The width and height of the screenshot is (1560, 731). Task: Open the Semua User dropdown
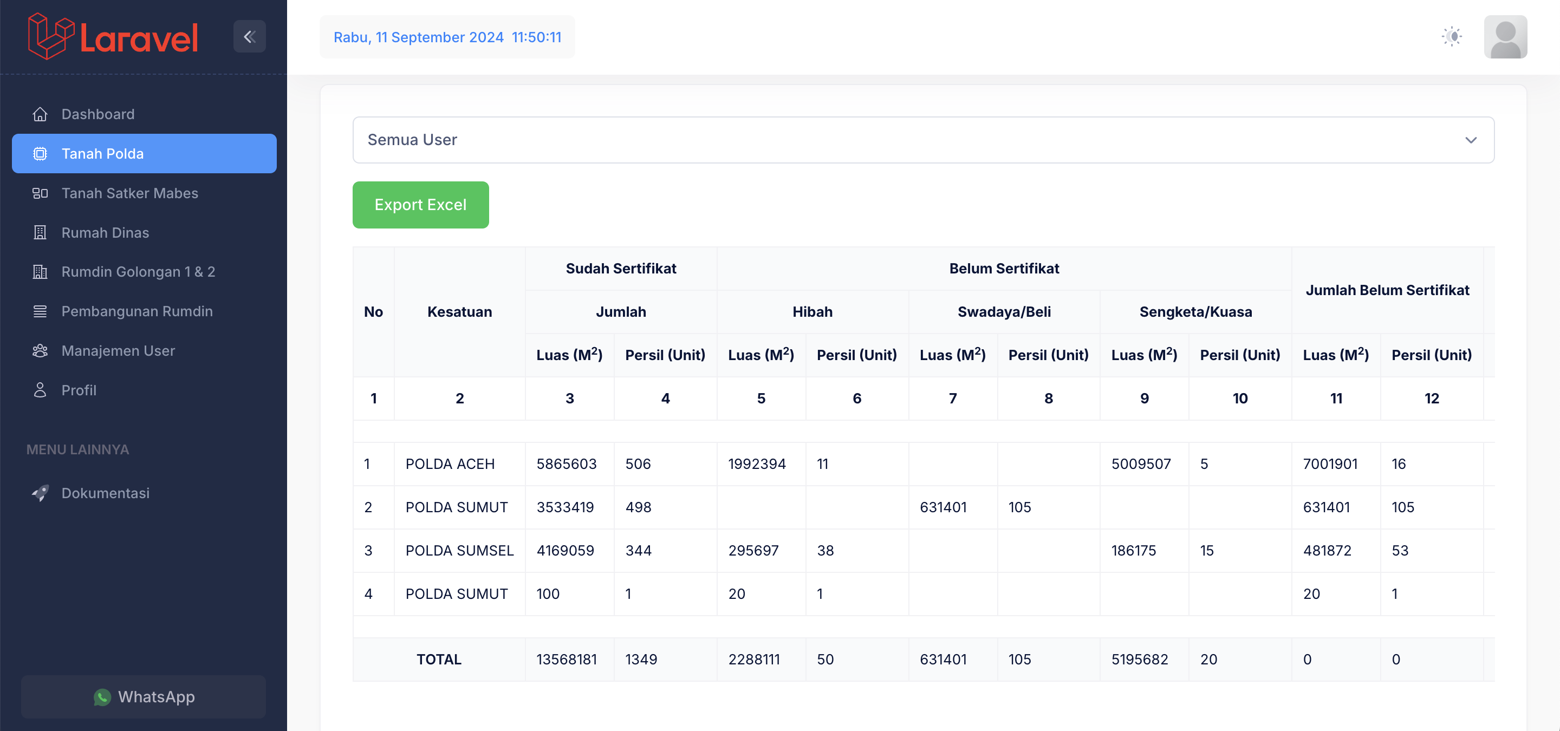click(x=922, y=140)
